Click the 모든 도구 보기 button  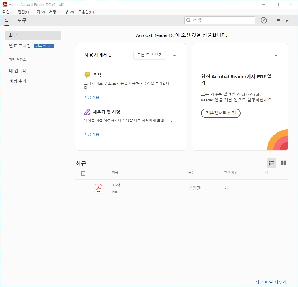(149, 55)
